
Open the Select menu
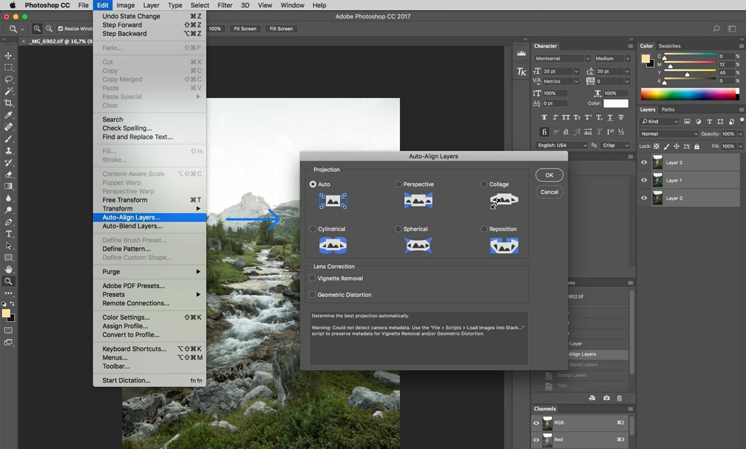click(x=199, y=5)
